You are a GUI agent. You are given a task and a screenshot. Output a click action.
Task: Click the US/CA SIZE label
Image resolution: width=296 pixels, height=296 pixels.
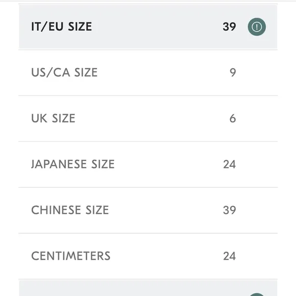click(x=64, y=72)
